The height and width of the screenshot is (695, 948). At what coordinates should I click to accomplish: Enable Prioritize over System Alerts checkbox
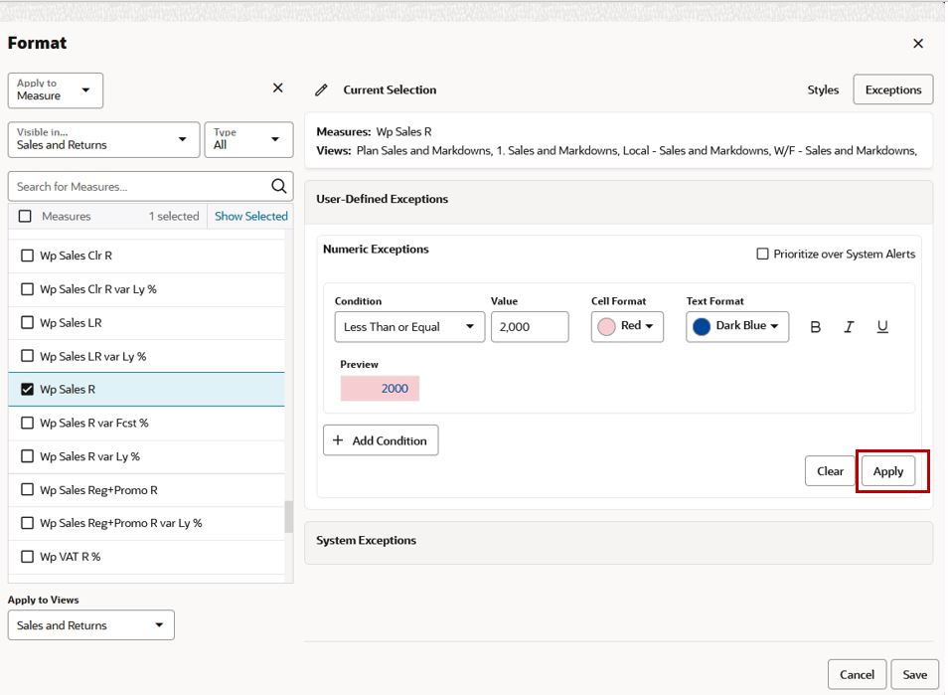point(763,255)
